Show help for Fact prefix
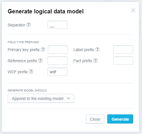Image resolution: width=142 pixels, height=134 pixels. tap(95, 60)
